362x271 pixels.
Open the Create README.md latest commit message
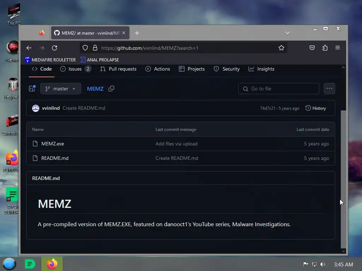click(84, 108)
